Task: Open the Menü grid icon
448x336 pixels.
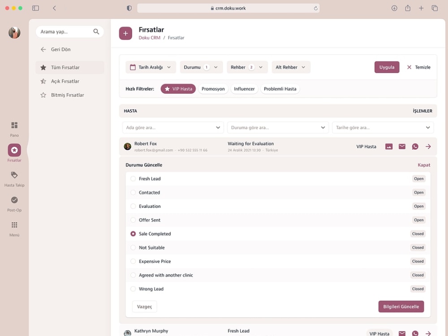Action: (14, 225)
